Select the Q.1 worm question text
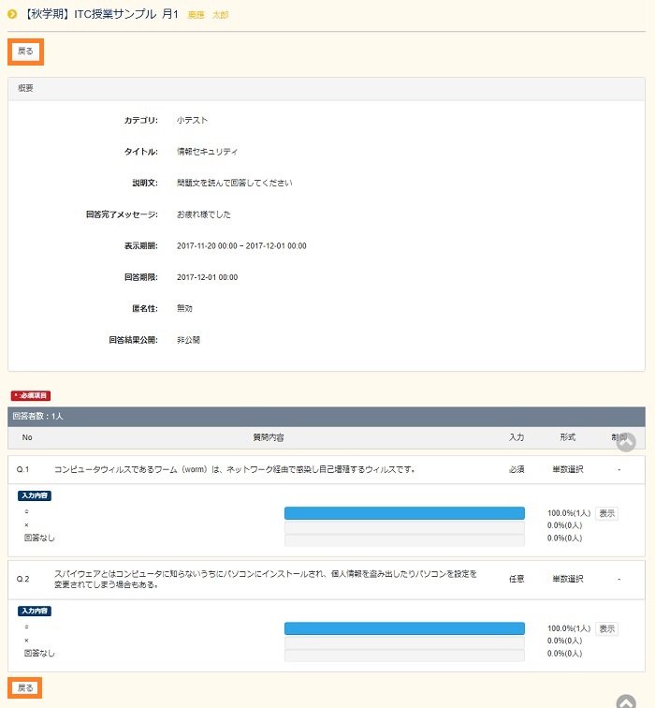 pyautogui.click(x=234, y=469)
